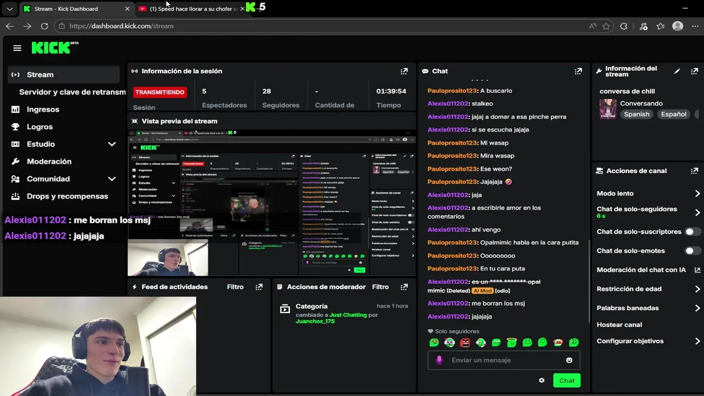Screen dimensions: 704x396
Task: Click the AI Mod badge on deleted message
Action: pos(482,291)
